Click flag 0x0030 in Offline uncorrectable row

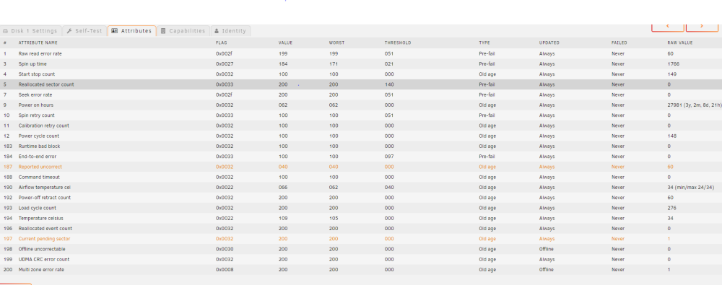225,249
